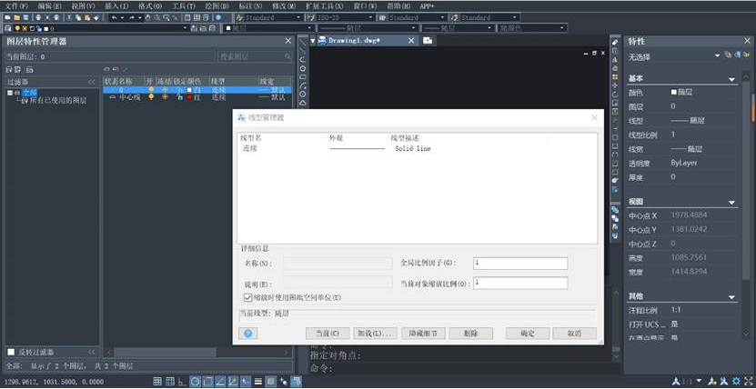
Task: Click the new file icon in top toolbar
Action: click(x=7, y=17)
